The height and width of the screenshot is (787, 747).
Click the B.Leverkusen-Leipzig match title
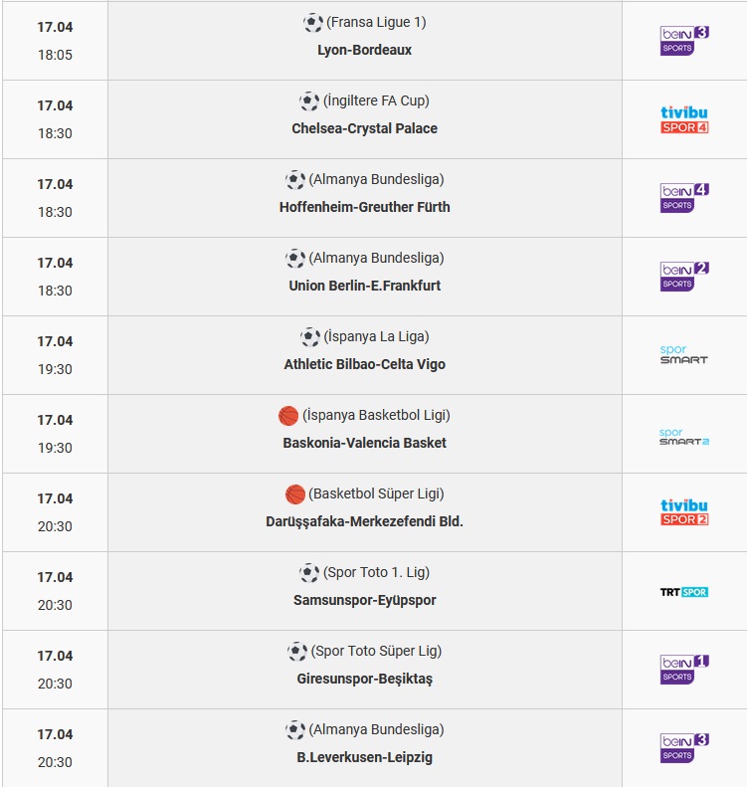point(365,757)
